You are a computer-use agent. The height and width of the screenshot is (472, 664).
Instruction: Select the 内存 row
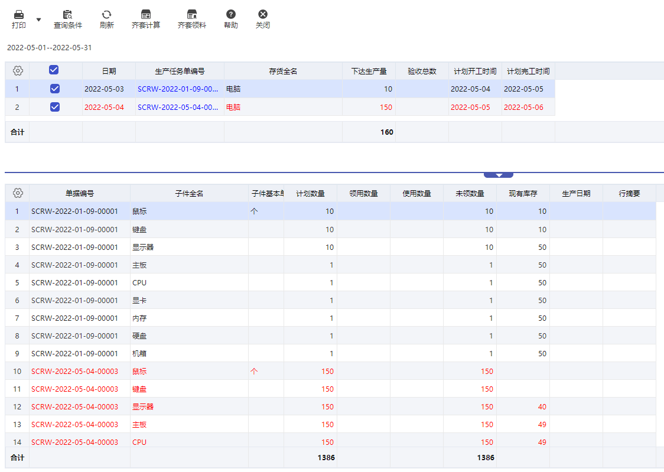point(330,318)
